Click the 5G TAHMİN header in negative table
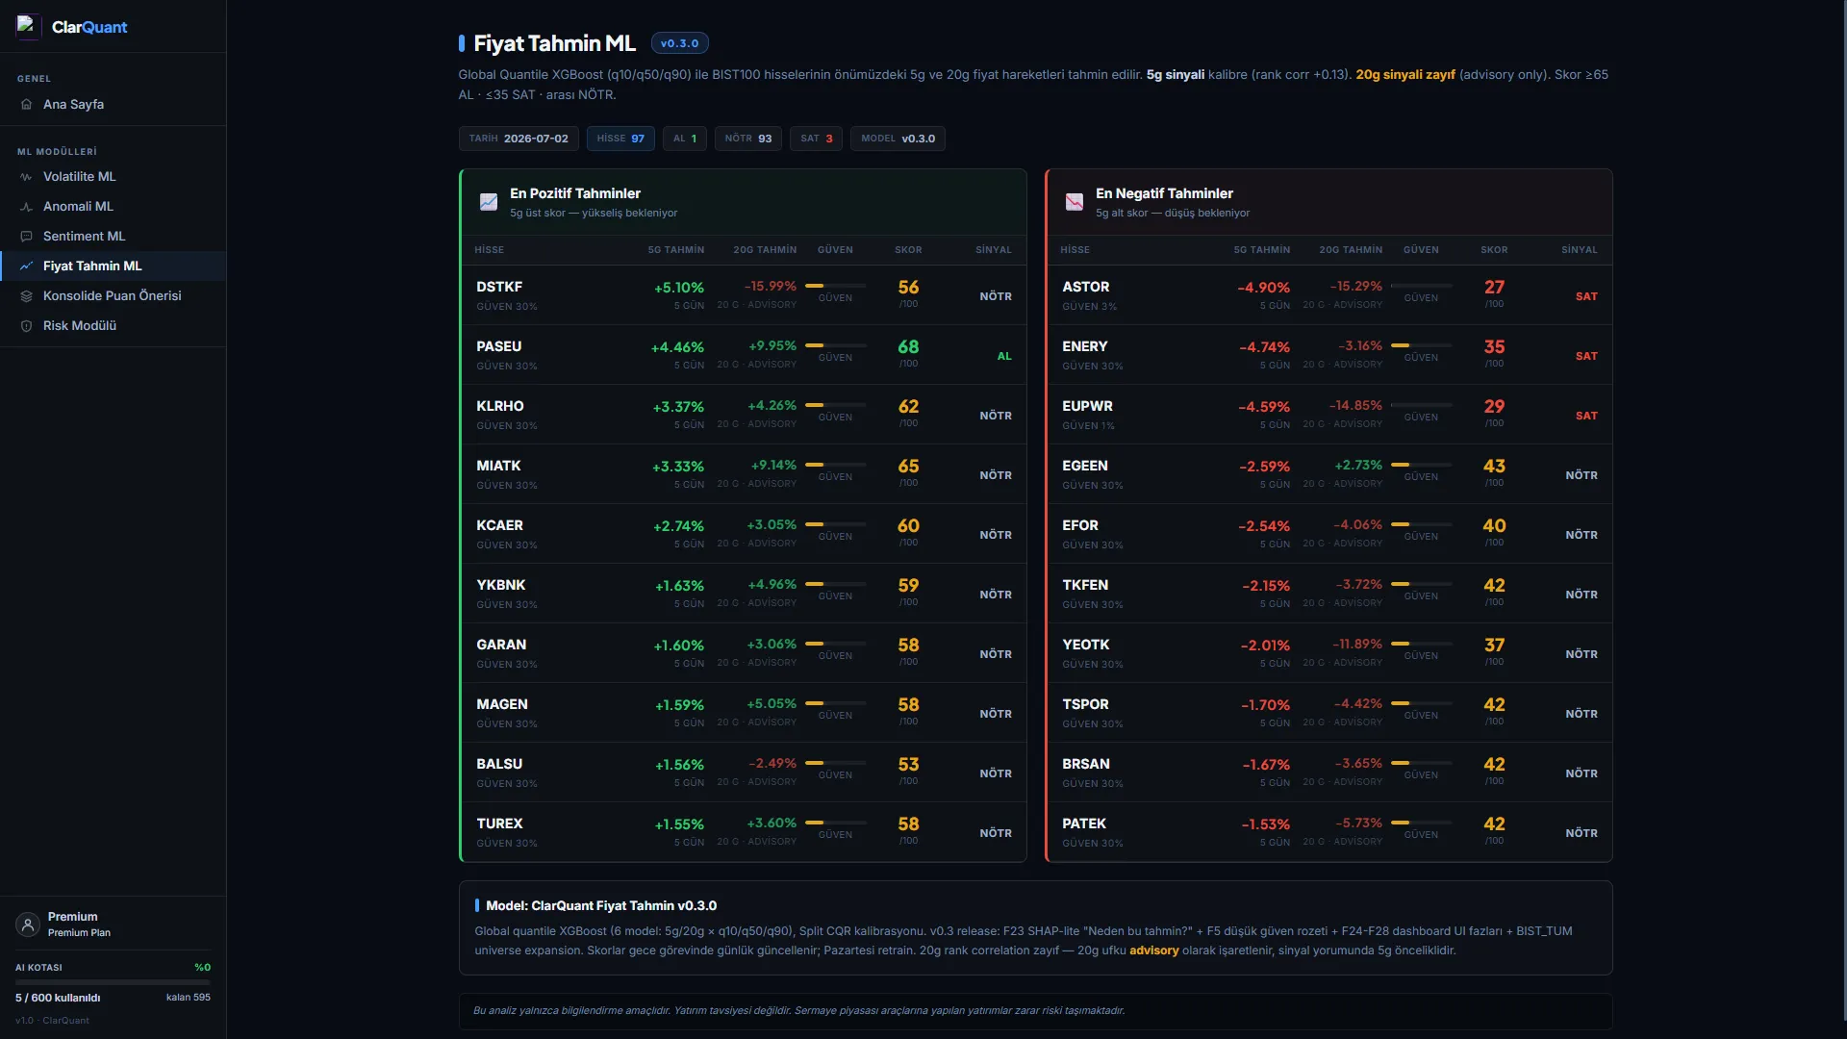The width and height of the screenshot is (1847, 1039). tap(1262, 250)
